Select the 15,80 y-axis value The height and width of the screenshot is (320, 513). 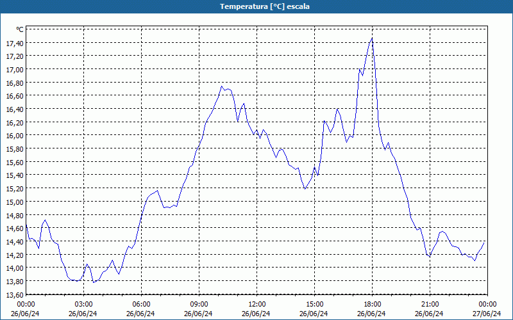click(x=15, y=148)
